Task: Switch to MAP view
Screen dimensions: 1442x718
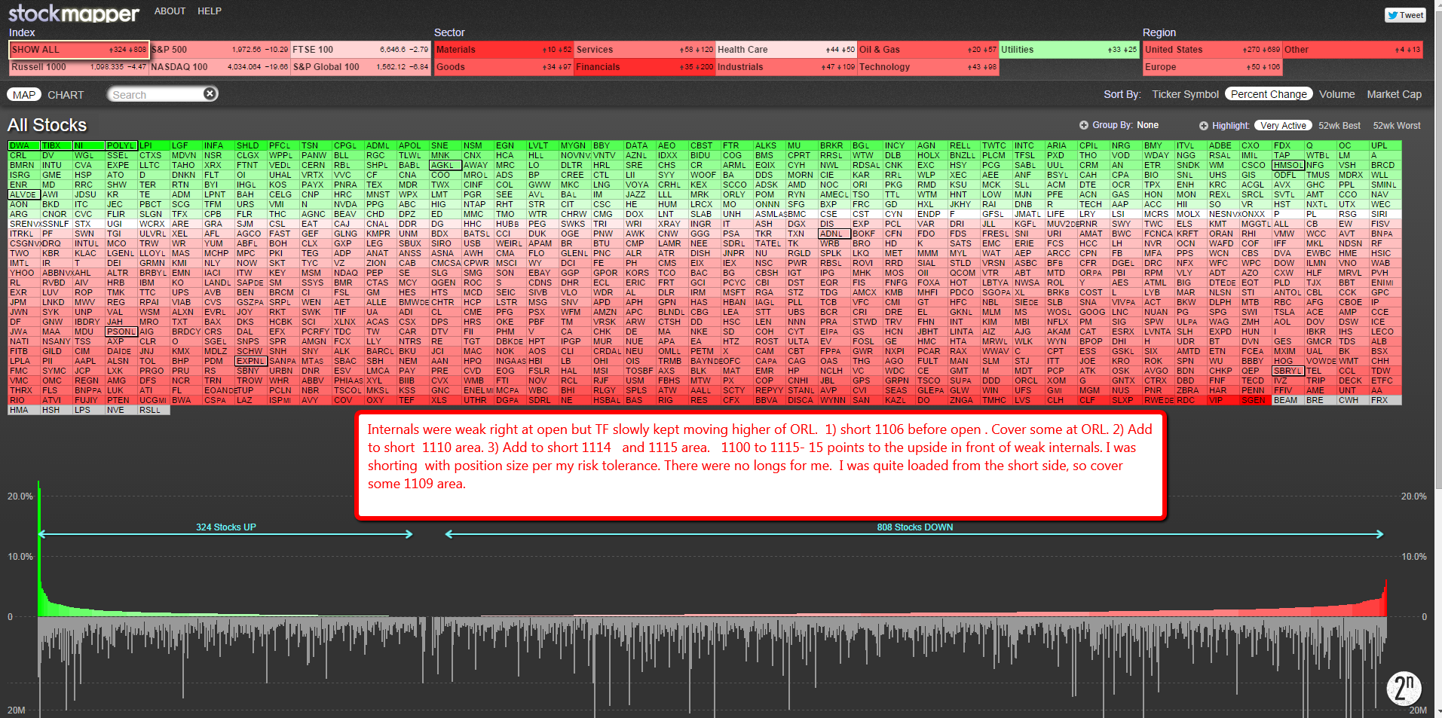Action: coord(24,95)
